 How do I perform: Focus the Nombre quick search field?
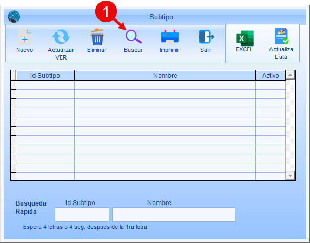174,214
